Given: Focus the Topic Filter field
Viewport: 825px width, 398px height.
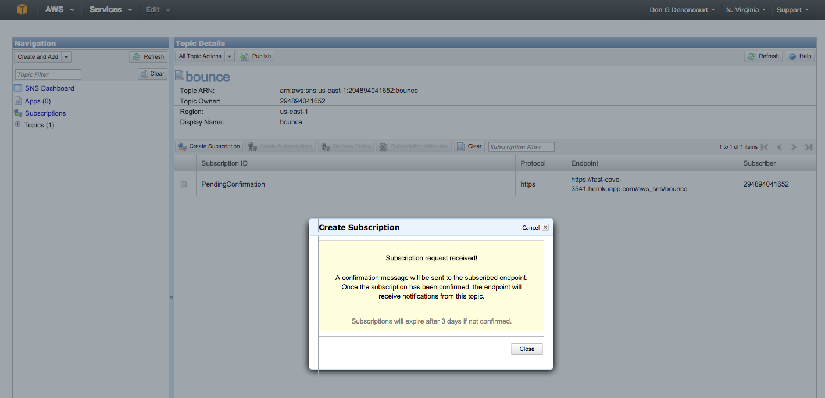Looking at the screenshot, I should (x=48, y=74).
